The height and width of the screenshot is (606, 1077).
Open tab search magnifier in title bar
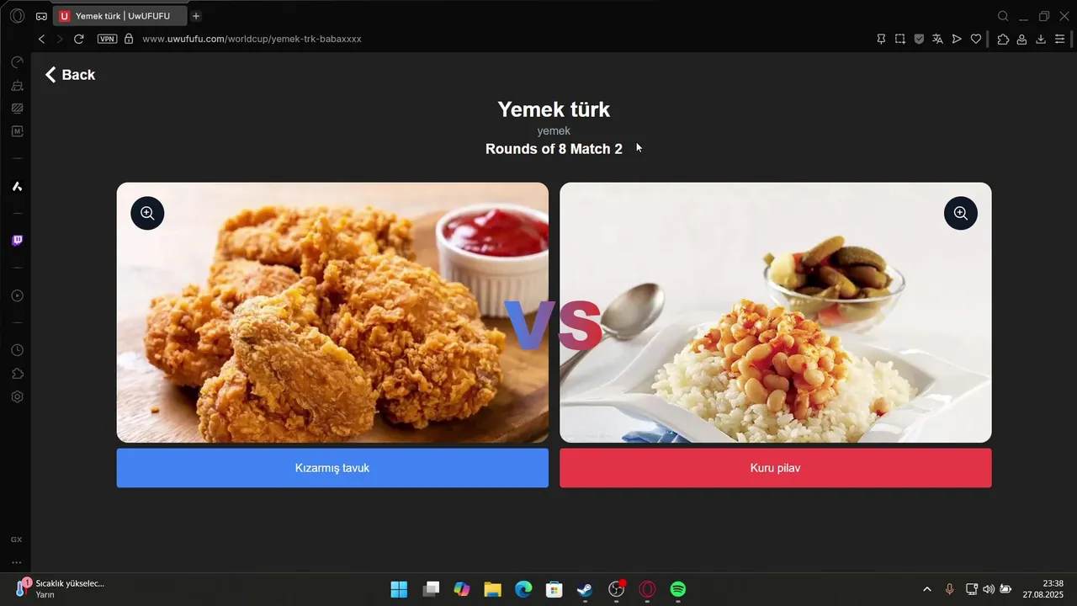pos(1003,16)
